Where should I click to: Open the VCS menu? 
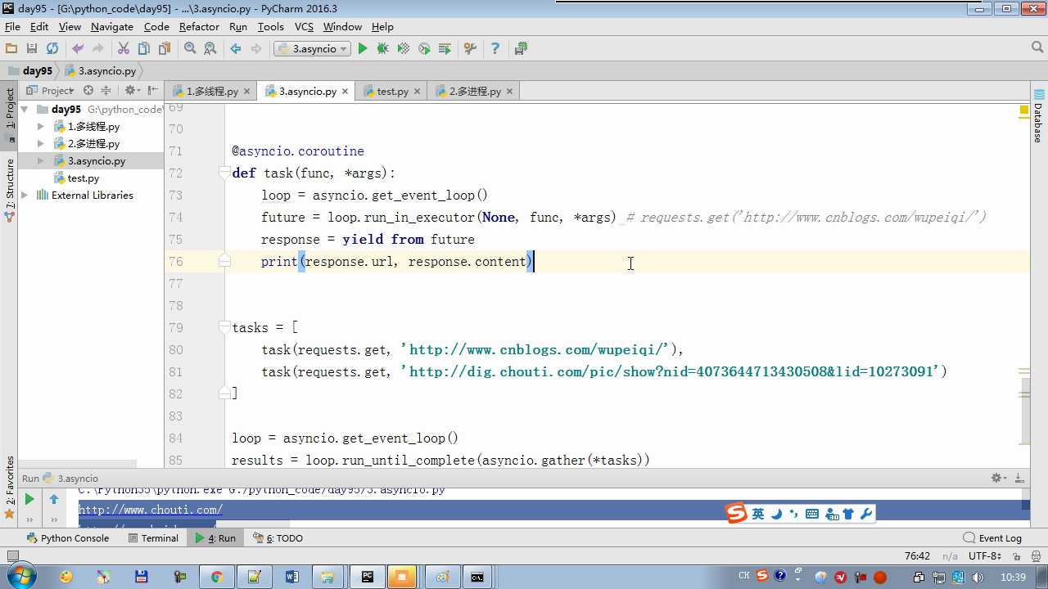tap(304, 27)
